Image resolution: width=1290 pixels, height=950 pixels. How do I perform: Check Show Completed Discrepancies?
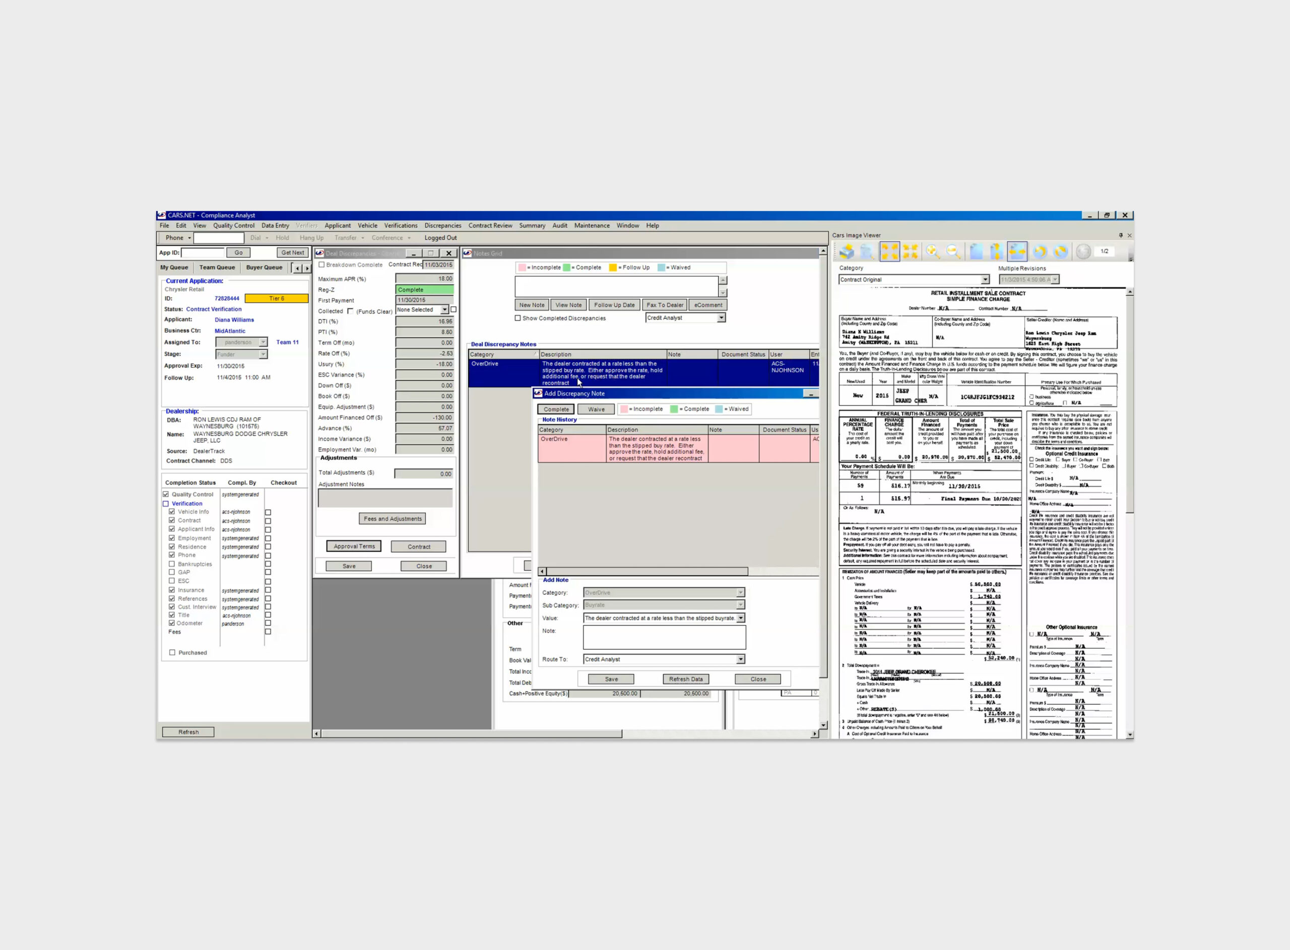click(x=518, y=318)
